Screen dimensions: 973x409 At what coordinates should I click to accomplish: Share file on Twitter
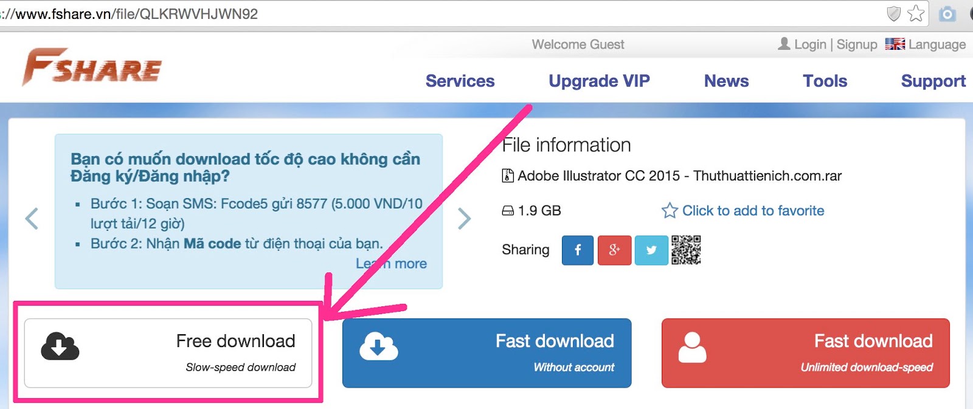pos(651,250)
